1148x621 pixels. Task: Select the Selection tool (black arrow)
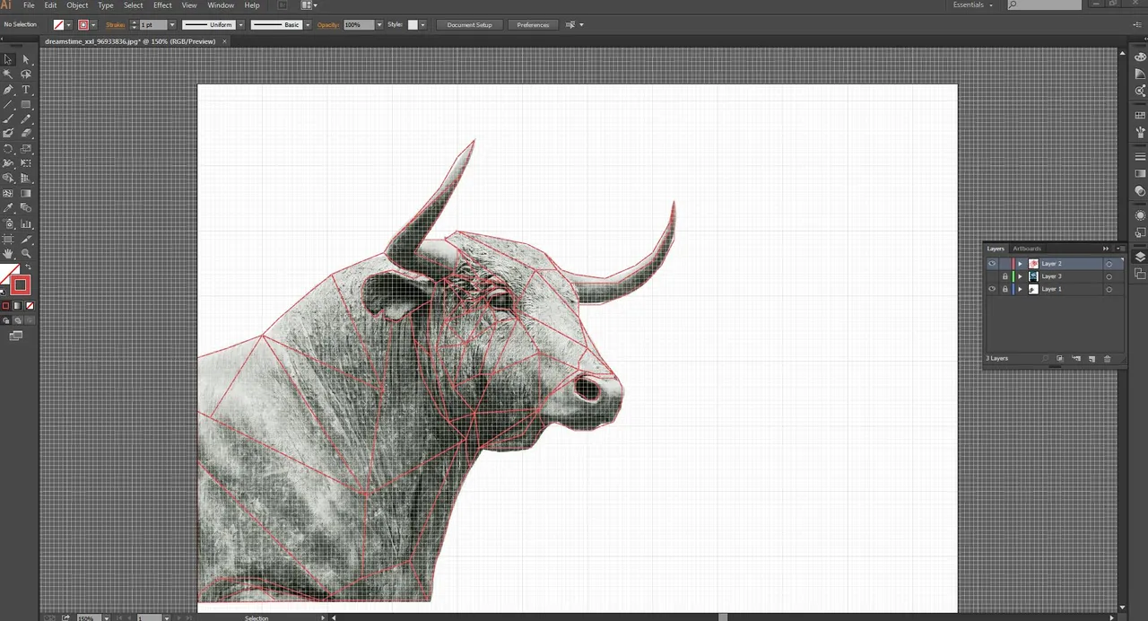pyautogui.click(x=8, y=59)
